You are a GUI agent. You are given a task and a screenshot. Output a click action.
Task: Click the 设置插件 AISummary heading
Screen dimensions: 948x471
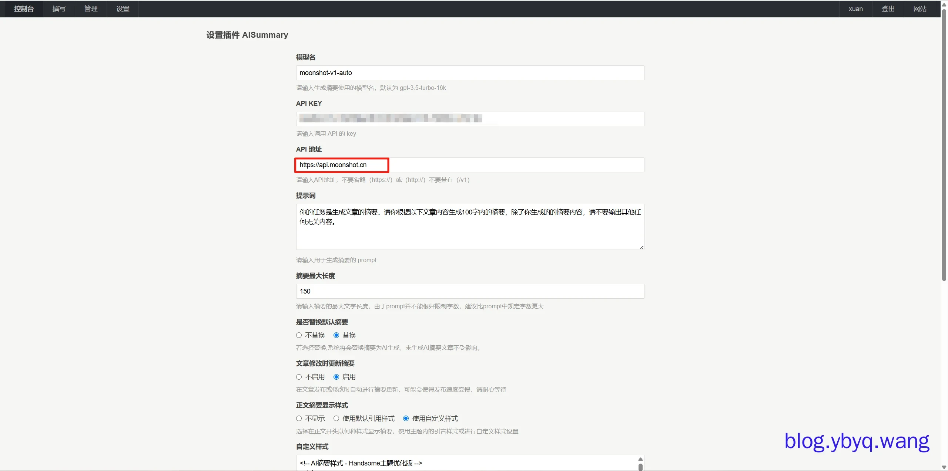tap(247, 35)
